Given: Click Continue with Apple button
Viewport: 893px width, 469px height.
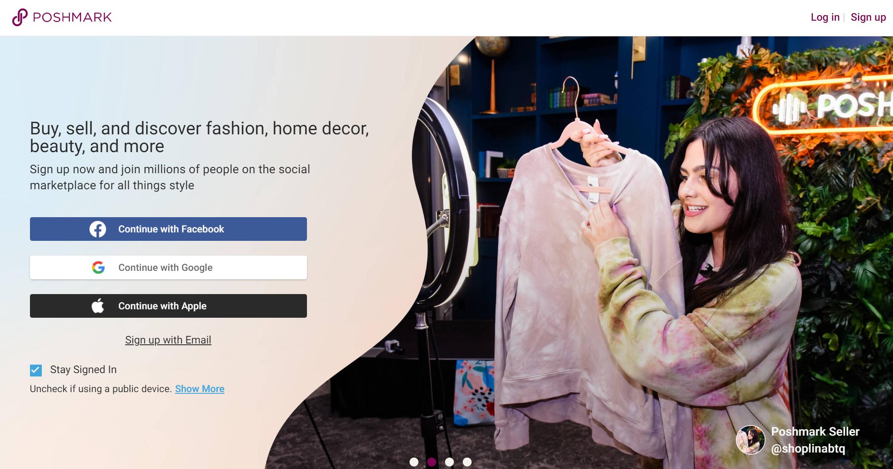Looking at the screenshot, I should click(168, 306).
